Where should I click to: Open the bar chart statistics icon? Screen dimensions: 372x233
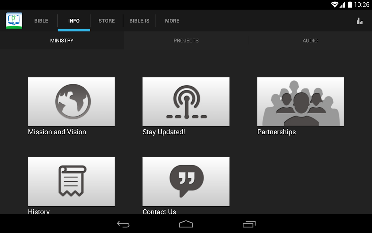(x=360, y=21)
